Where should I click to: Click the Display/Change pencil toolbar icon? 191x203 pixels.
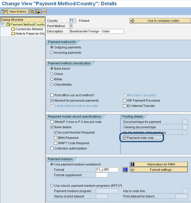pos(4,11)
